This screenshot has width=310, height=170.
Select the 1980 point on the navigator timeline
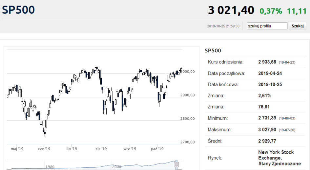tap(50, 167)
